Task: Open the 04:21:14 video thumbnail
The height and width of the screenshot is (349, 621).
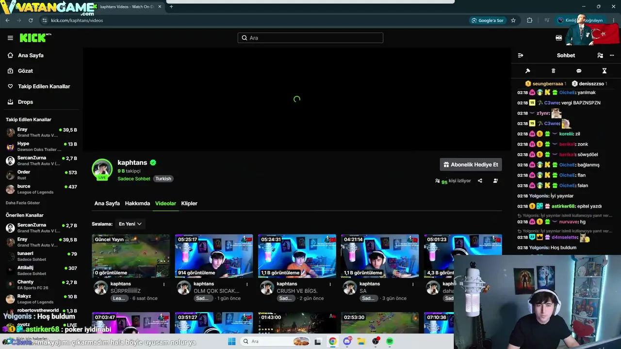Action: (380, 256)
